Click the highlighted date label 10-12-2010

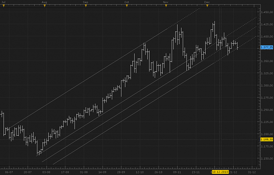(220, 172)
